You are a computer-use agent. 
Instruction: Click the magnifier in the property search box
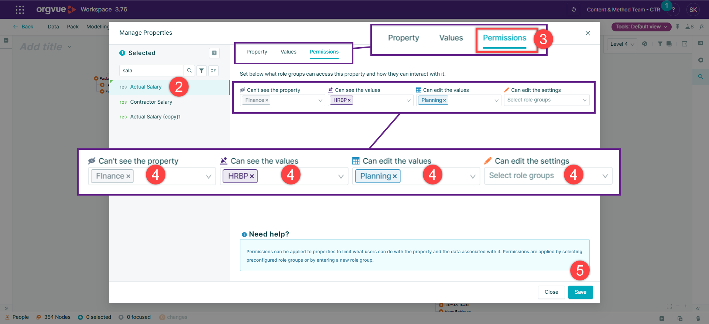pyautogui.click(x=189, y=70)
